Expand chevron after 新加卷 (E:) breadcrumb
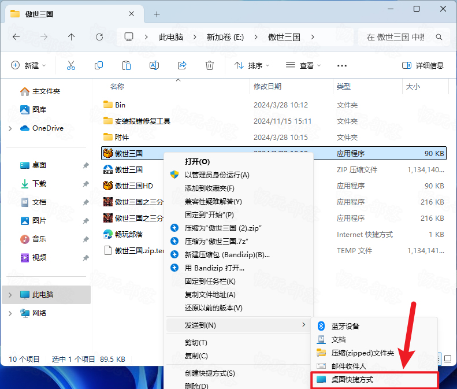The width and height of the screenshot is (457, 389). (256, 37)
